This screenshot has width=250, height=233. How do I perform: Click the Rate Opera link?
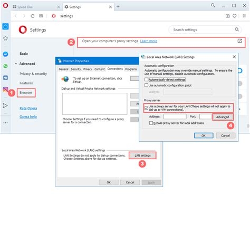(x=28, y=109)
